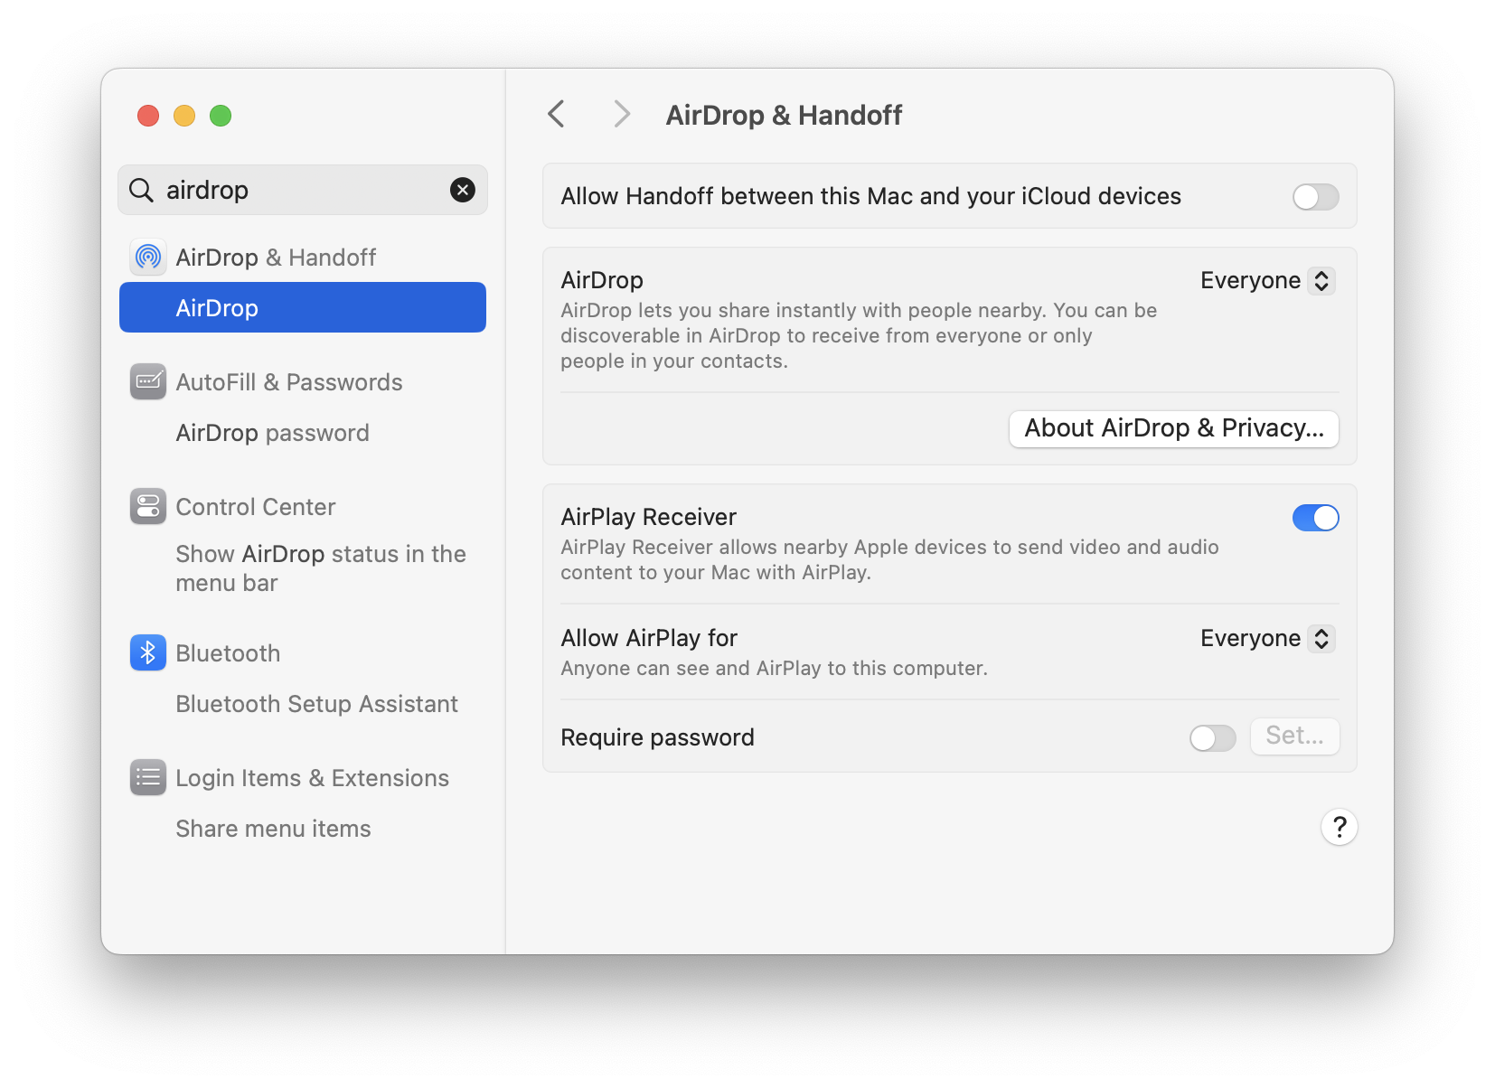Enable Allow Handoff between Mac and iCloud devices
The width and height of the screenshot is (1495, 1088).
tap(1315, 197)
